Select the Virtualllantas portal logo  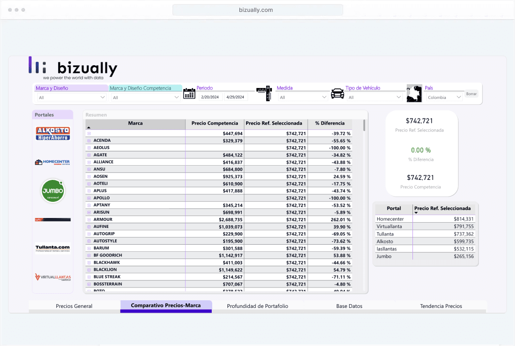pos(52,277)
